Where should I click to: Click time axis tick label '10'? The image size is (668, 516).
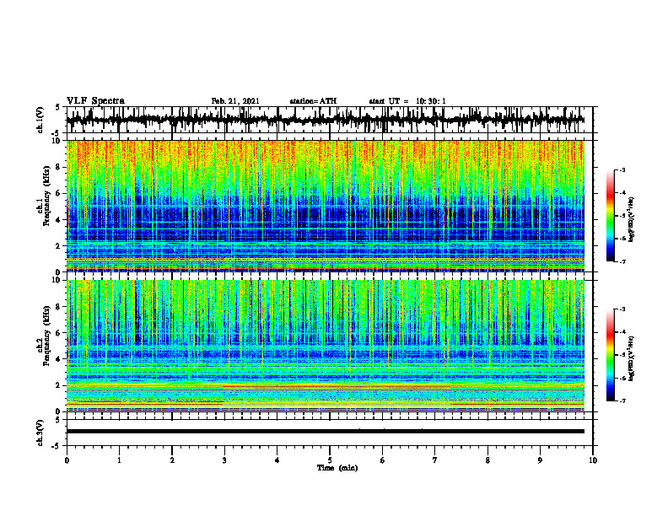(593, 460)
